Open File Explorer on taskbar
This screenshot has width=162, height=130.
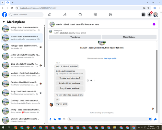tap(115, 127)
